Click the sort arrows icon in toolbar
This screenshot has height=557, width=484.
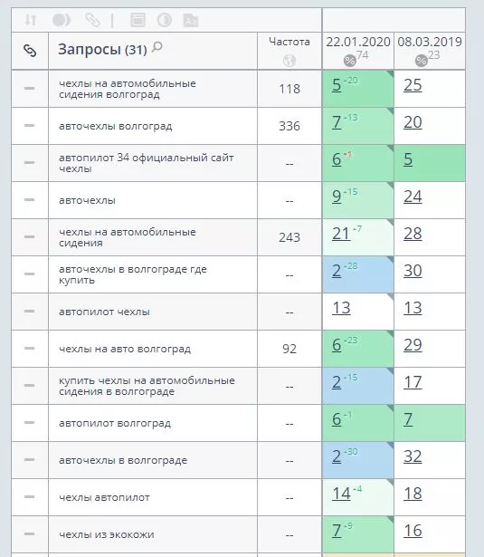(x=31, y=20)
